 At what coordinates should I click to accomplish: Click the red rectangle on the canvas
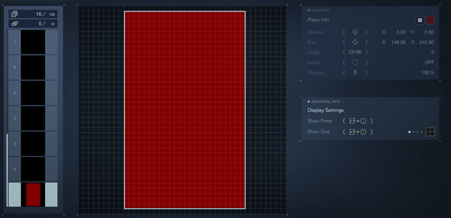tap(185, 110)
